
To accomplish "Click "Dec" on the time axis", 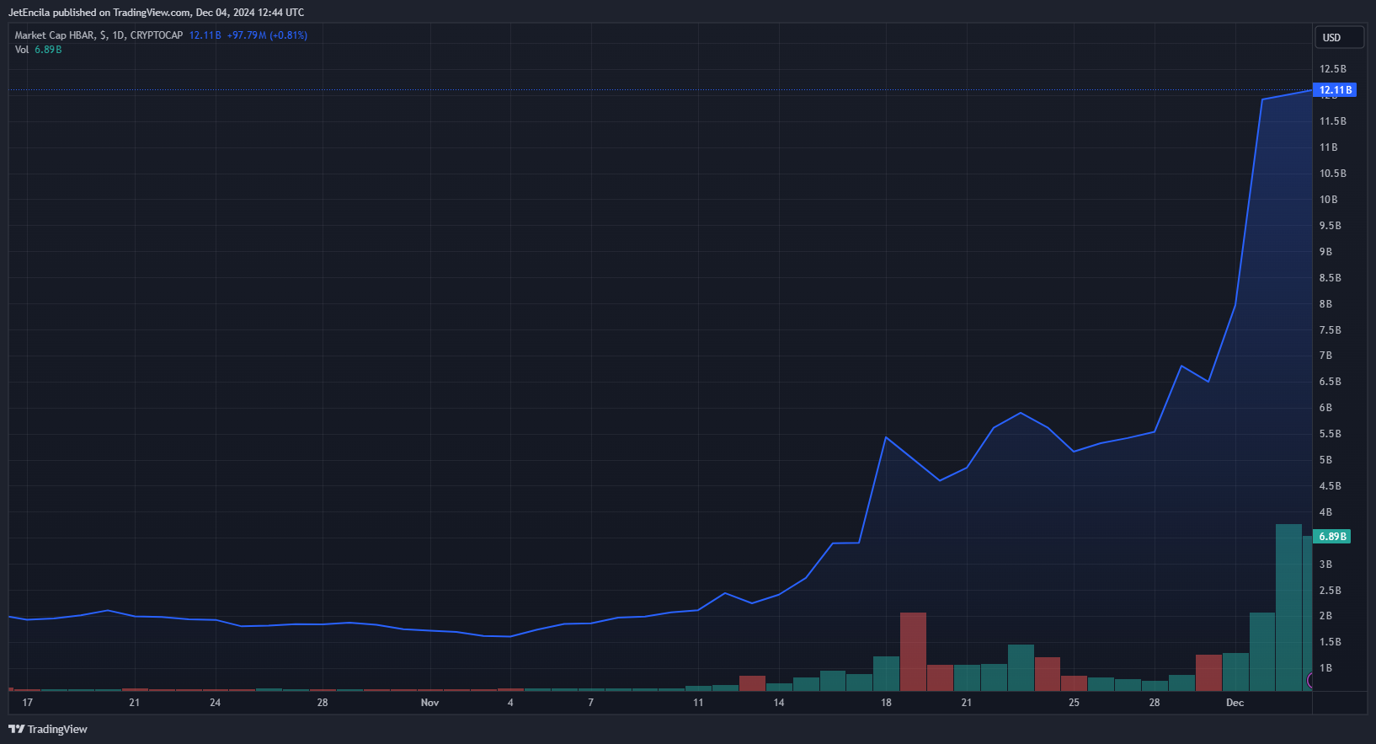I will [1235, 703].
